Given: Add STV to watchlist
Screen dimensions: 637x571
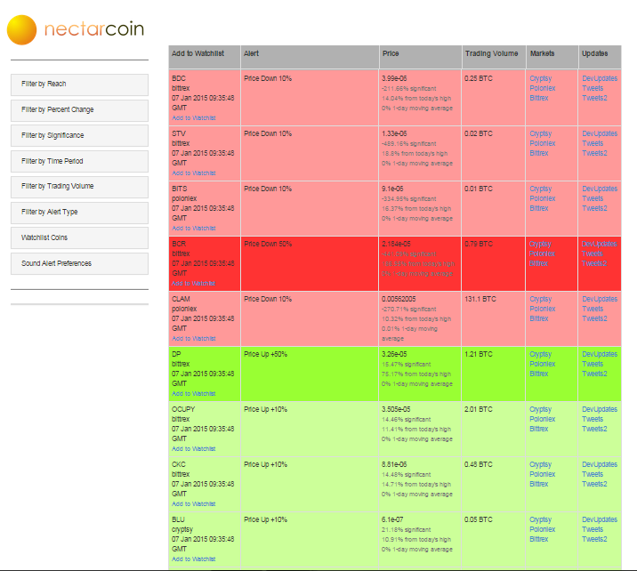Looking at the screenshot, I should [x=194, y=173].
